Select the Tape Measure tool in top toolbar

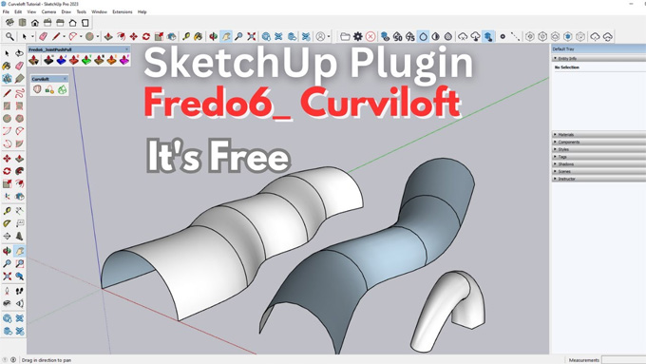pos(186,37)
